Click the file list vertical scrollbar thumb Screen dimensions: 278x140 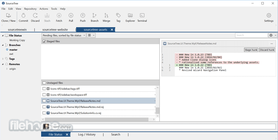tap(158, 110)
